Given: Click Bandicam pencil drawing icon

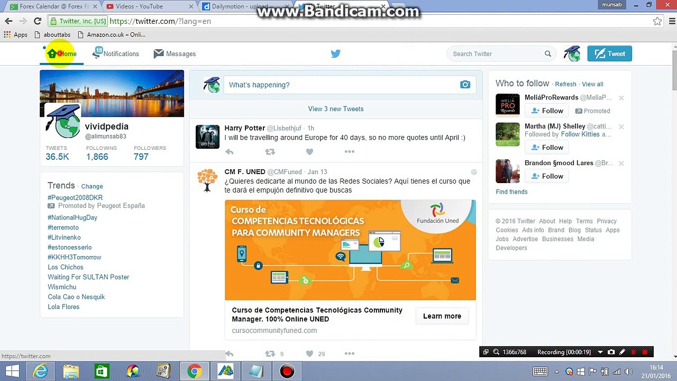Looking at the screenshot, I should pyautogui.click(x=623, y=352).
